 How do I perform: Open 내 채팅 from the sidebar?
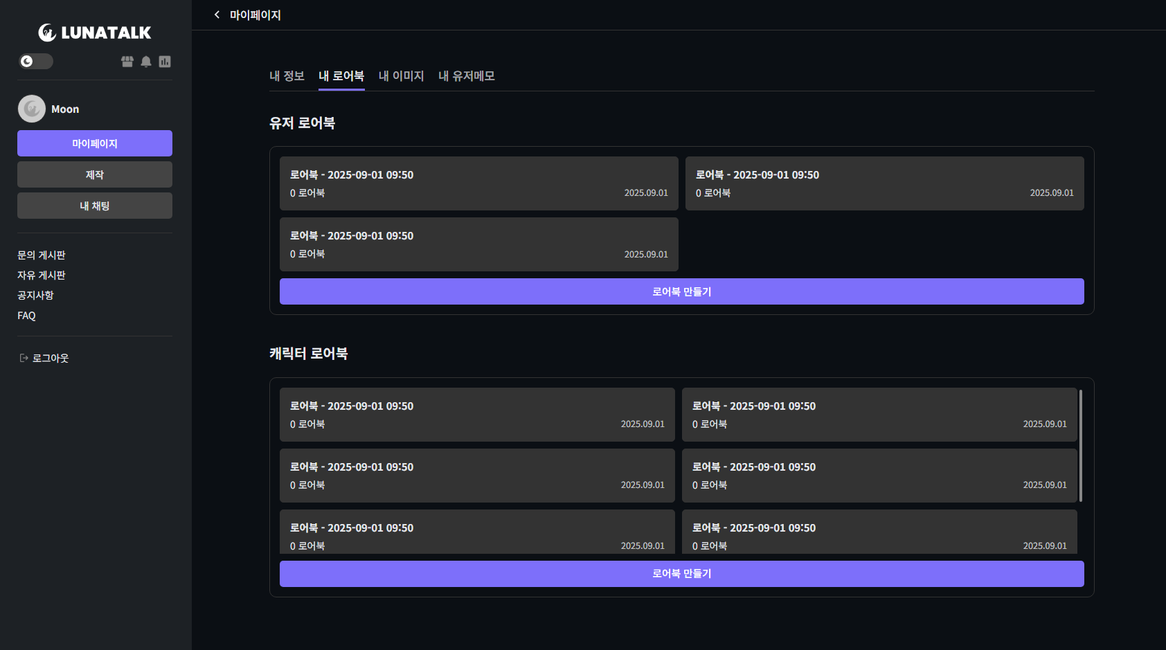point(95,206)
